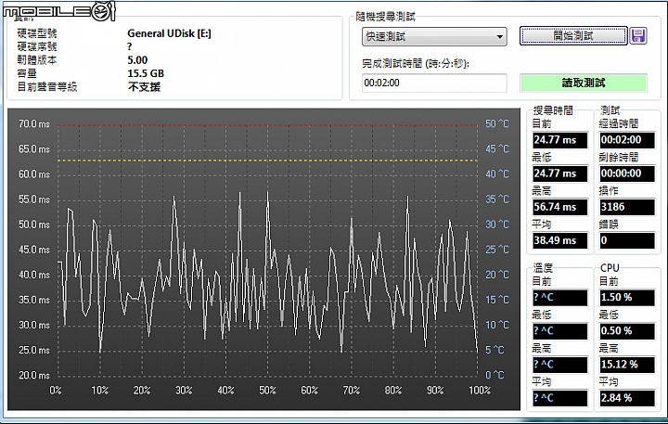The width and height of the screenshot is (668, 424).
Task: Click the lowest CPU usage 0.50 %
Action: [x=626, y=331]
